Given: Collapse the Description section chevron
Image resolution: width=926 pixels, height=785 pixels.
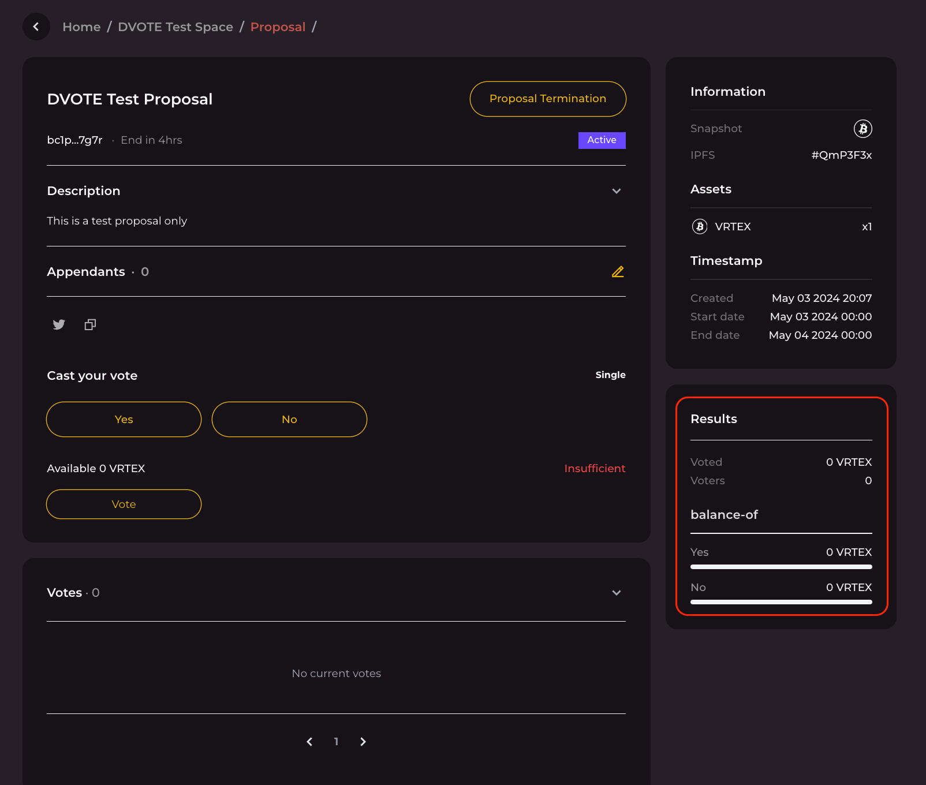Looking at the screenshot, I should (616, 191).
